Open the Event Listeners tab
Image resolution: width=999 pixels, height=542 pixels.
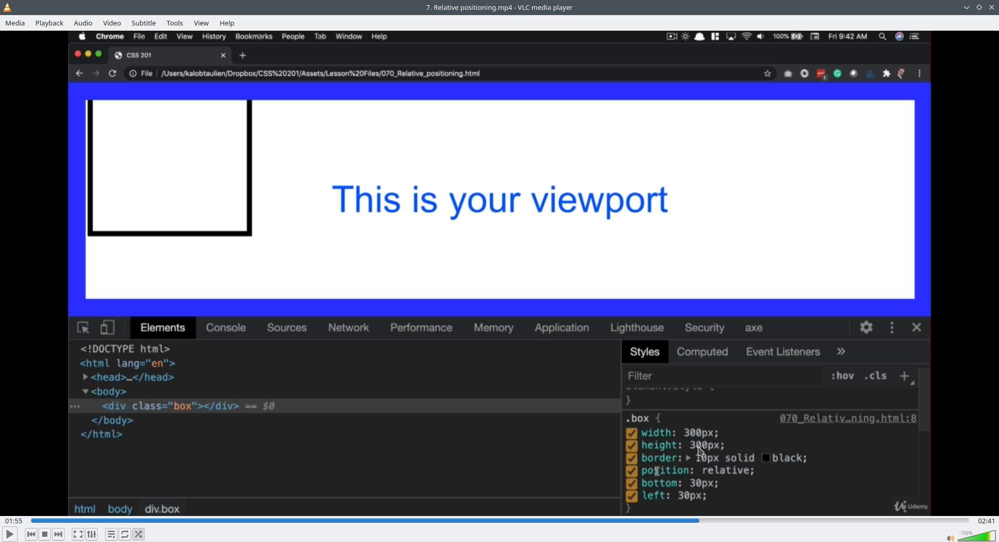pyautogui.click(x=783, y=352)
